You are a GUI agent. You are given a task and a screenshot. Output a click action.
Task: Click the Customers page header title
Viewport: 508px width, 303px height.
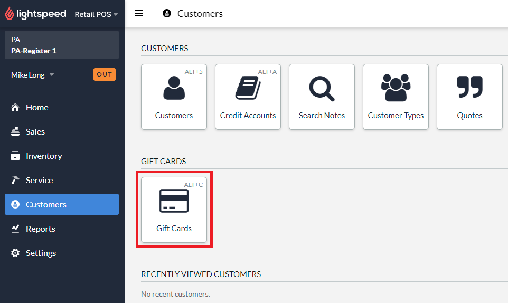(x=200, y=14)
